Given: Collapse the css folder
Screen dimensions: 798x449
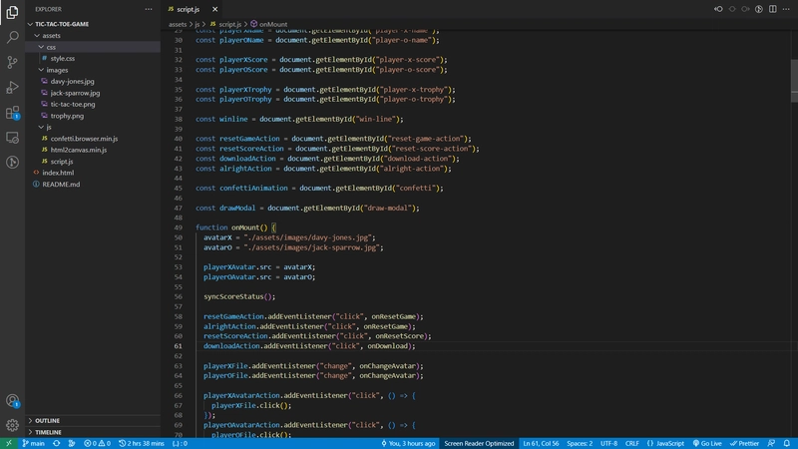Looking at the screenshot, I should [93, 47].
